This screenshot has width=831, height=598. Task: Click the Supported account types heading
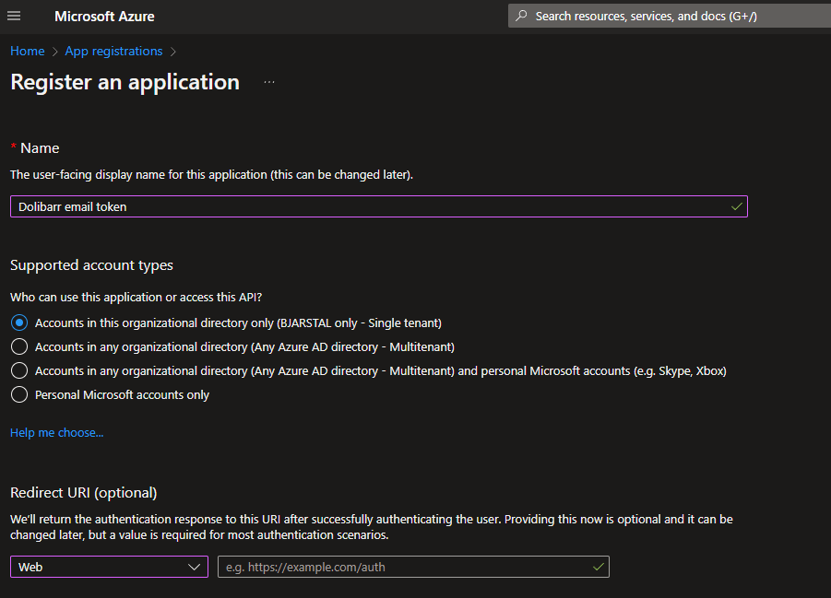coord(91,264)
